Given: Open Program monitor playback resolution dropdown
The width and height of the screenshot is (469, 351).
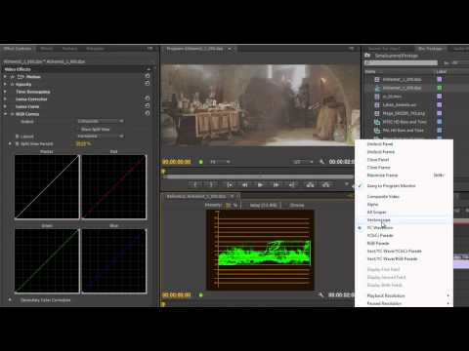Looking at the screenshot, I should pyautogui.click(x=303, y=162).
